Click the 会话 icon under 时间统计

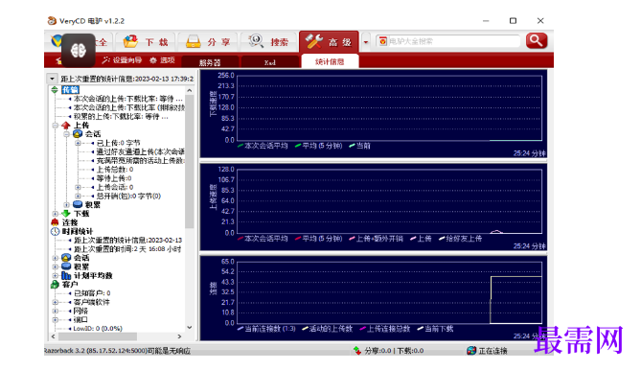click(x=66, y=258)
